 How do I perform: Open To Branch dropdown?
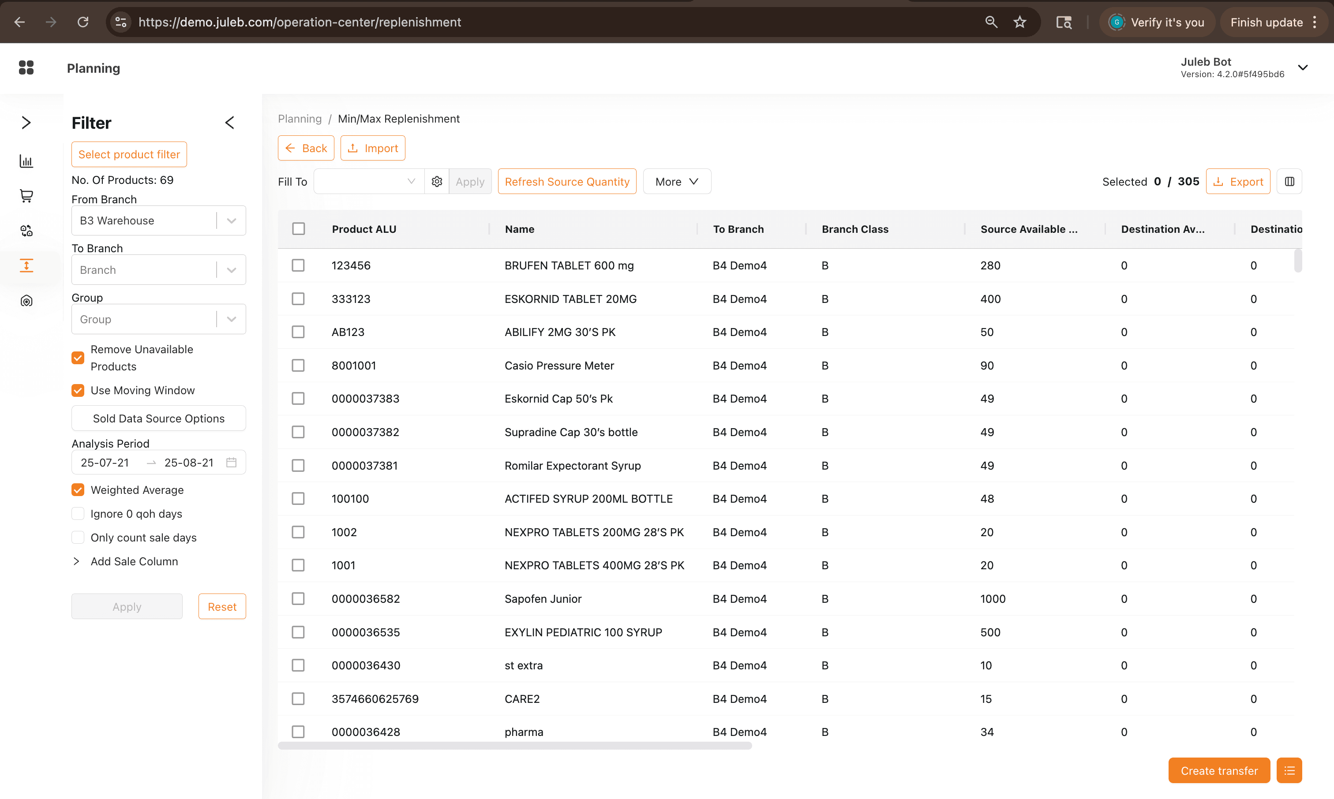[x=159, y=270]
